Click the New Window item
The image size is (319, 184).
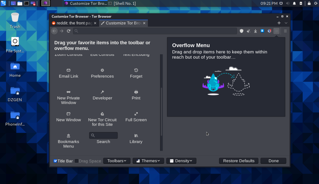(69, 117)
